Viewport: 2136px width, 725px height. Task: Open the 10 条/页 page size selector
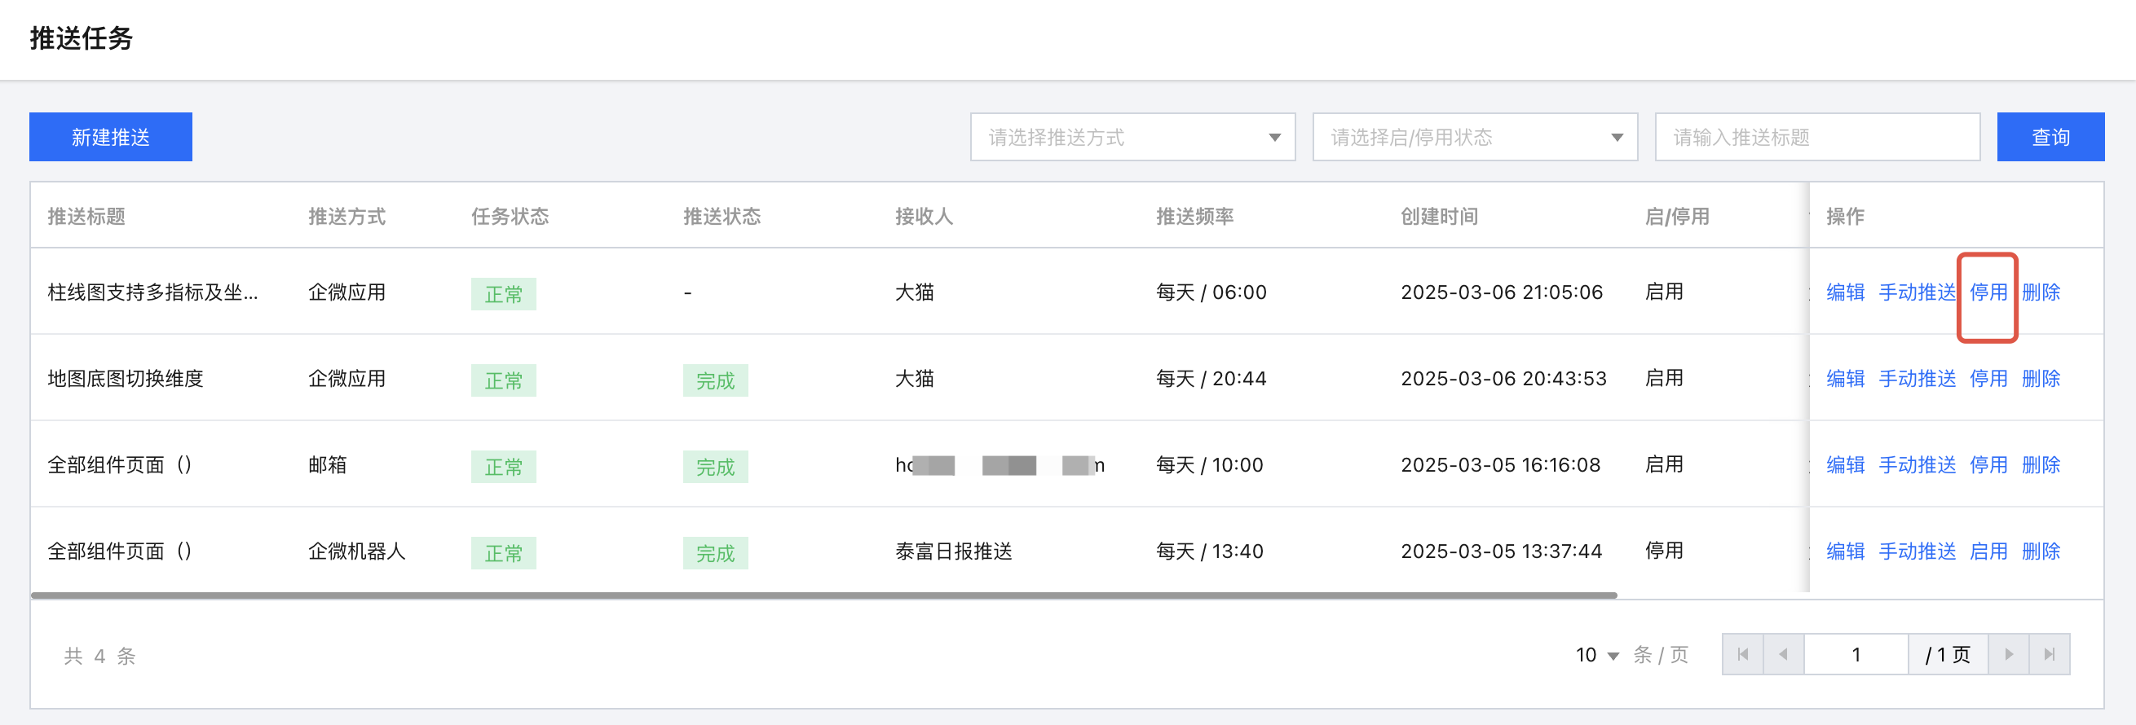point(1597,656)
